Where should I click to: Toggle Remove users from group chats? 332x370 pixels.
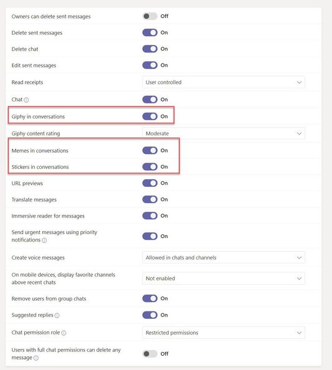point(149,298)
